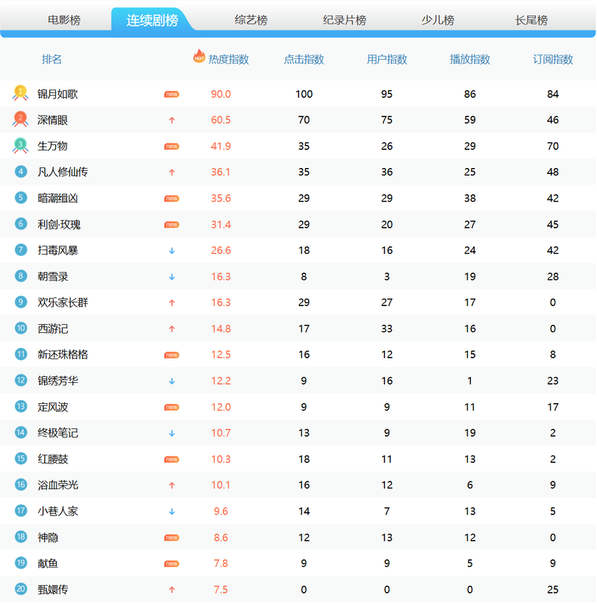This screenshot has width=597, height=604.
Task: Click the up arrow for 欢乐家长群
Action: [172, 303]
